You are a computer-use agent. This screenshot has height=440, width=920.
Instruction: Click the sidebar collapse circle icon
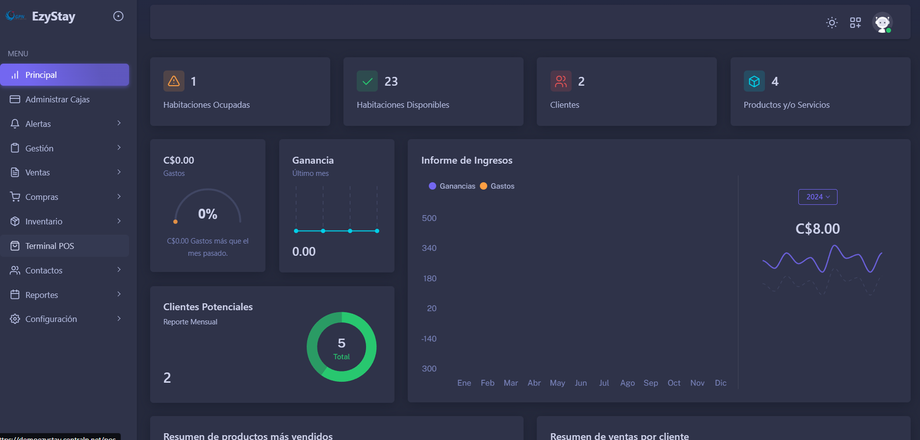point(118,16)
